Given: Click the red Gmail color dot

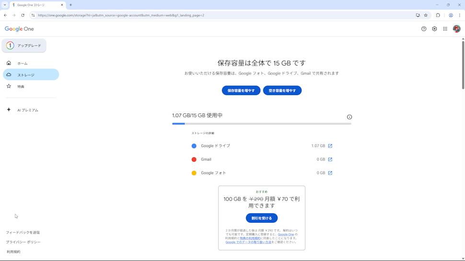Looking at the screenshot, I should pos(194,159).
